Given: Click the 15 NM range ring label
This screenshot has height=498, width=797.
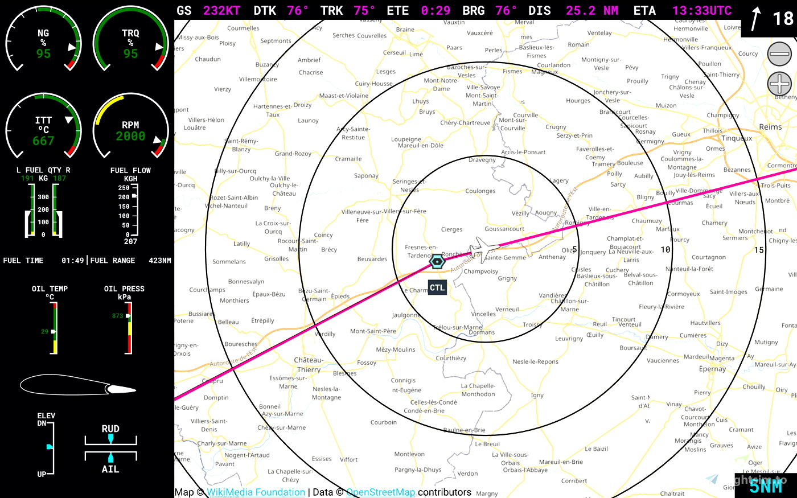Looking at the screenshot, I should coord(759,250).
